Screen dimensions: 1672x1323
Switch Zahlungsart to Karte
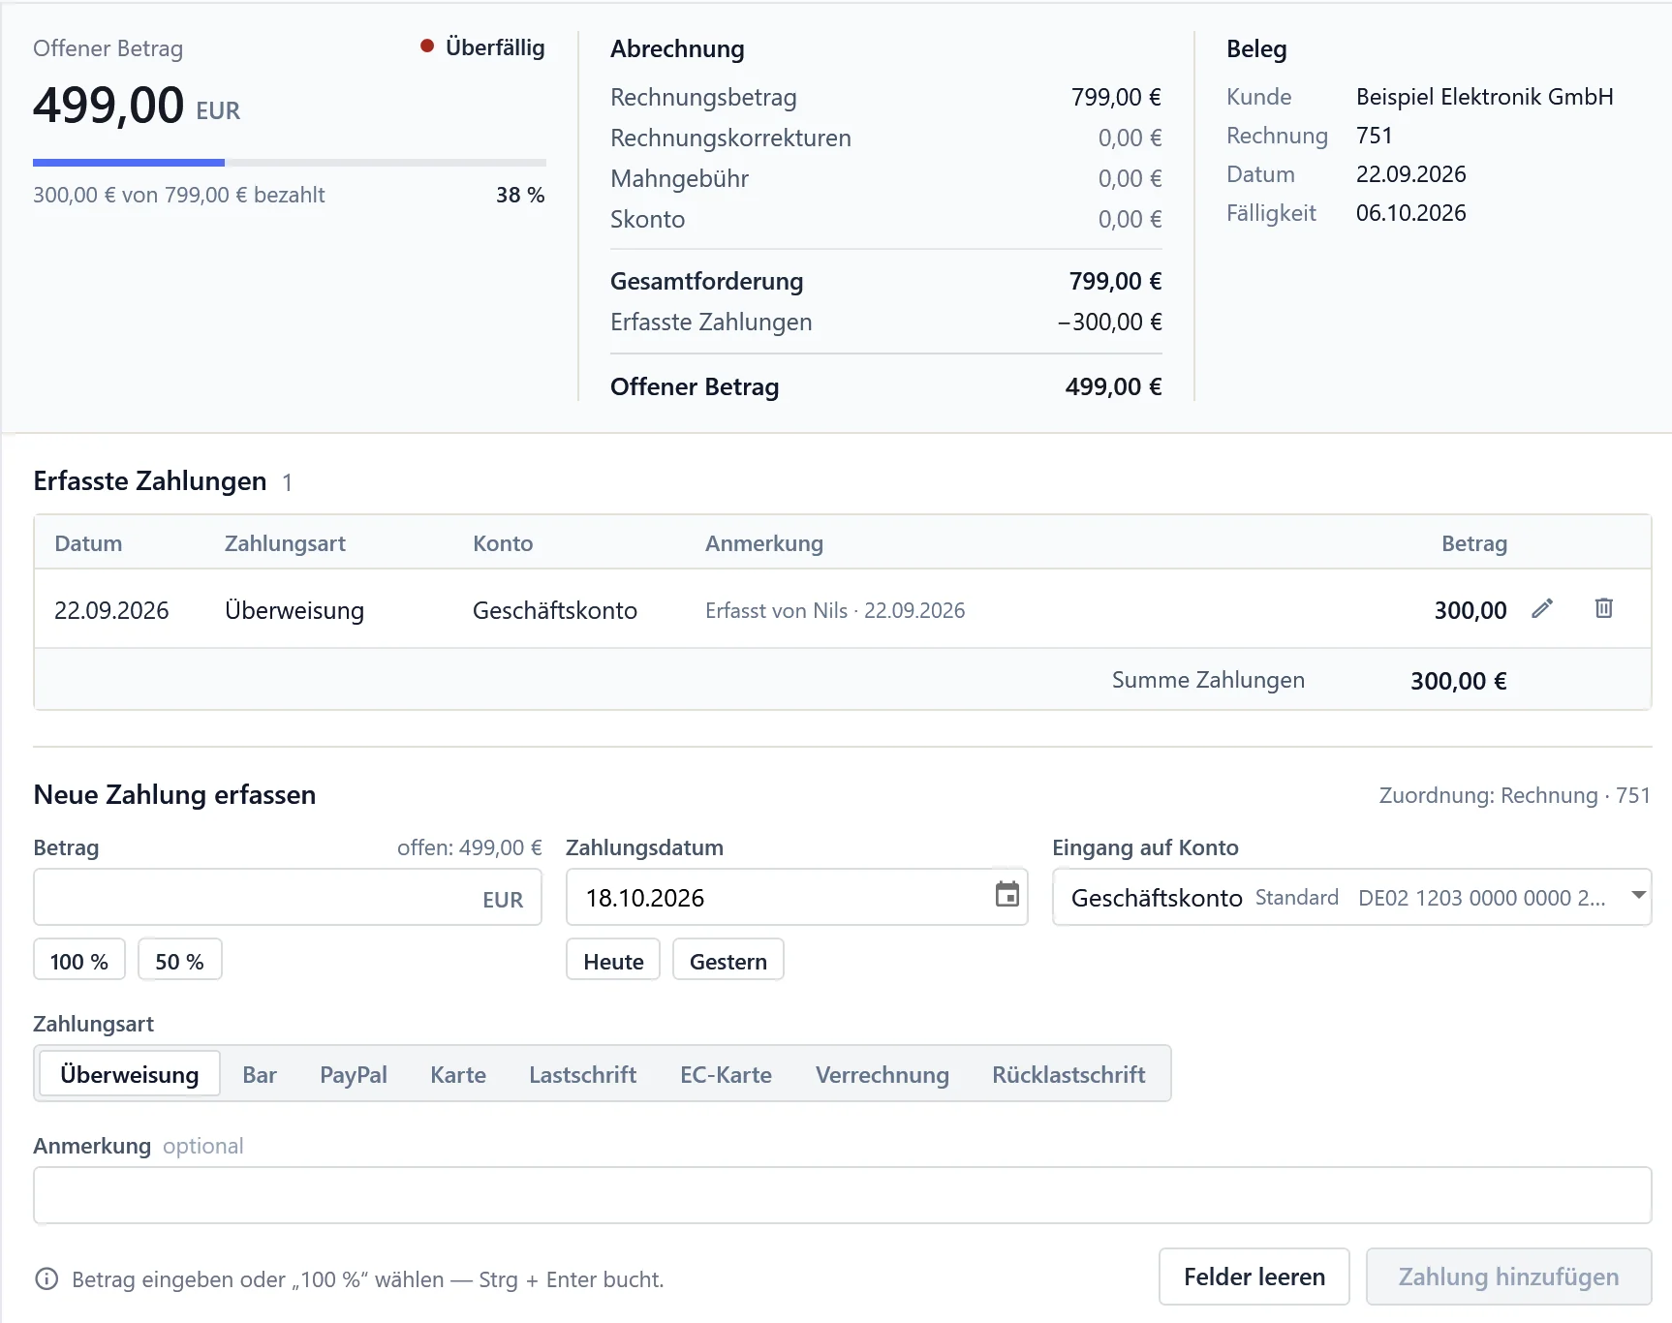(x=458, y=1074)
